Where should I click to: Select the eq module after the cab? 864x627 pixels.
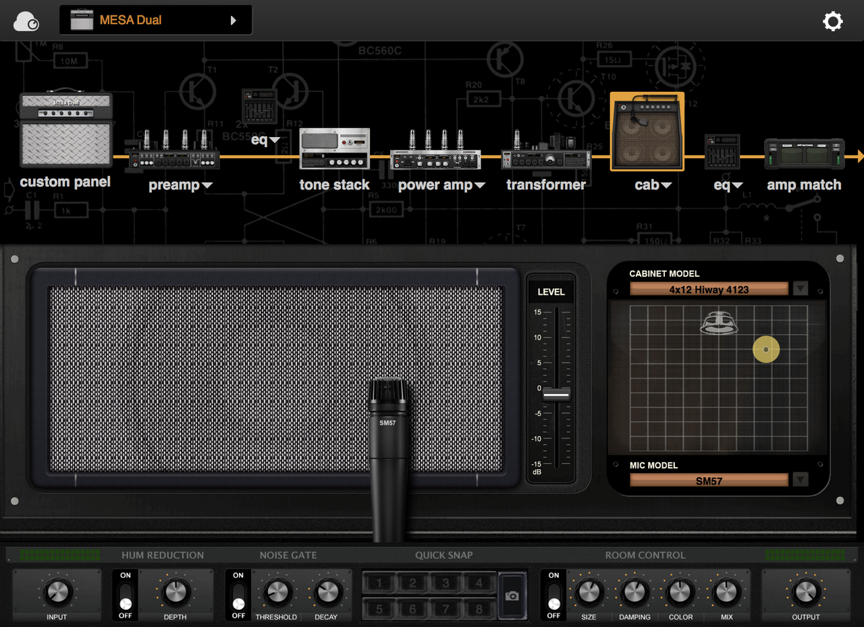722,151
